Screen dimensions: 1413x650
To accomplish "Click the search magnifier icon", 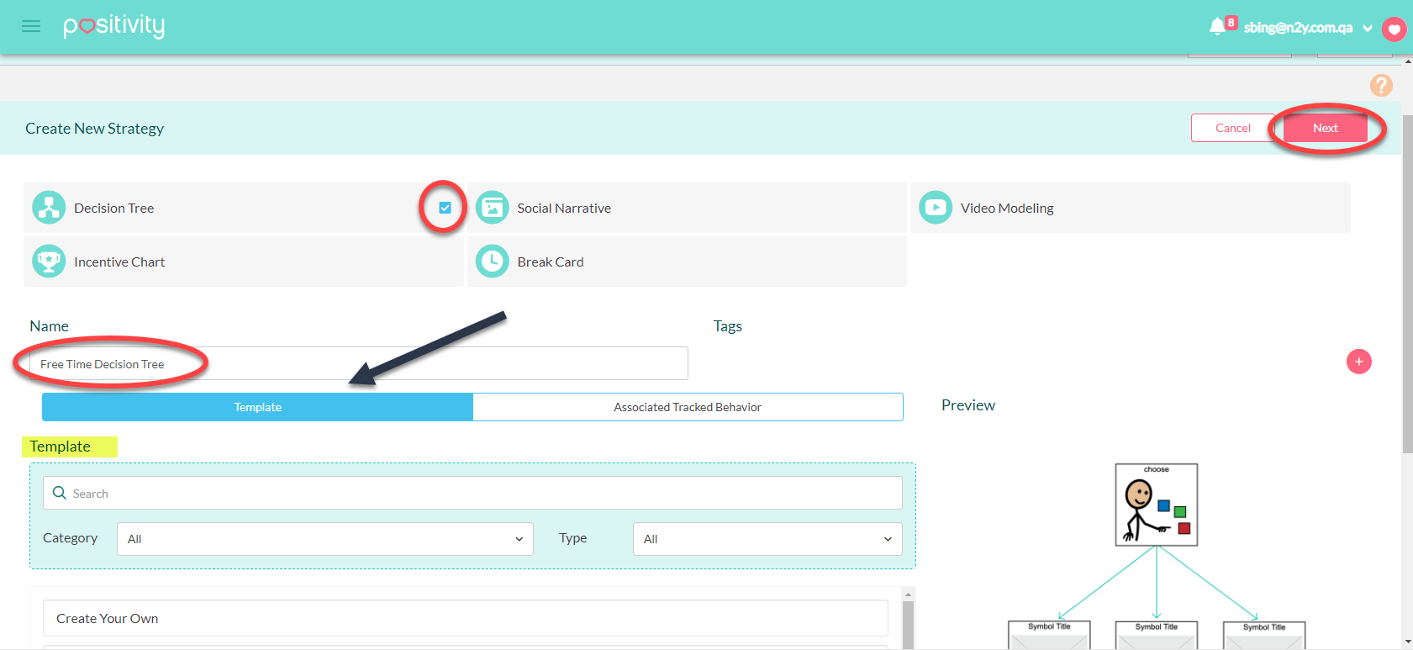I will [x=60, y=493].
